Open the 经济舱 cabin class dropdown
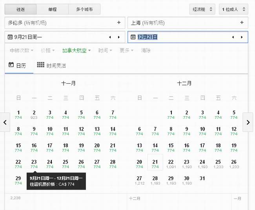255x210 pixels. pos(202,9)
